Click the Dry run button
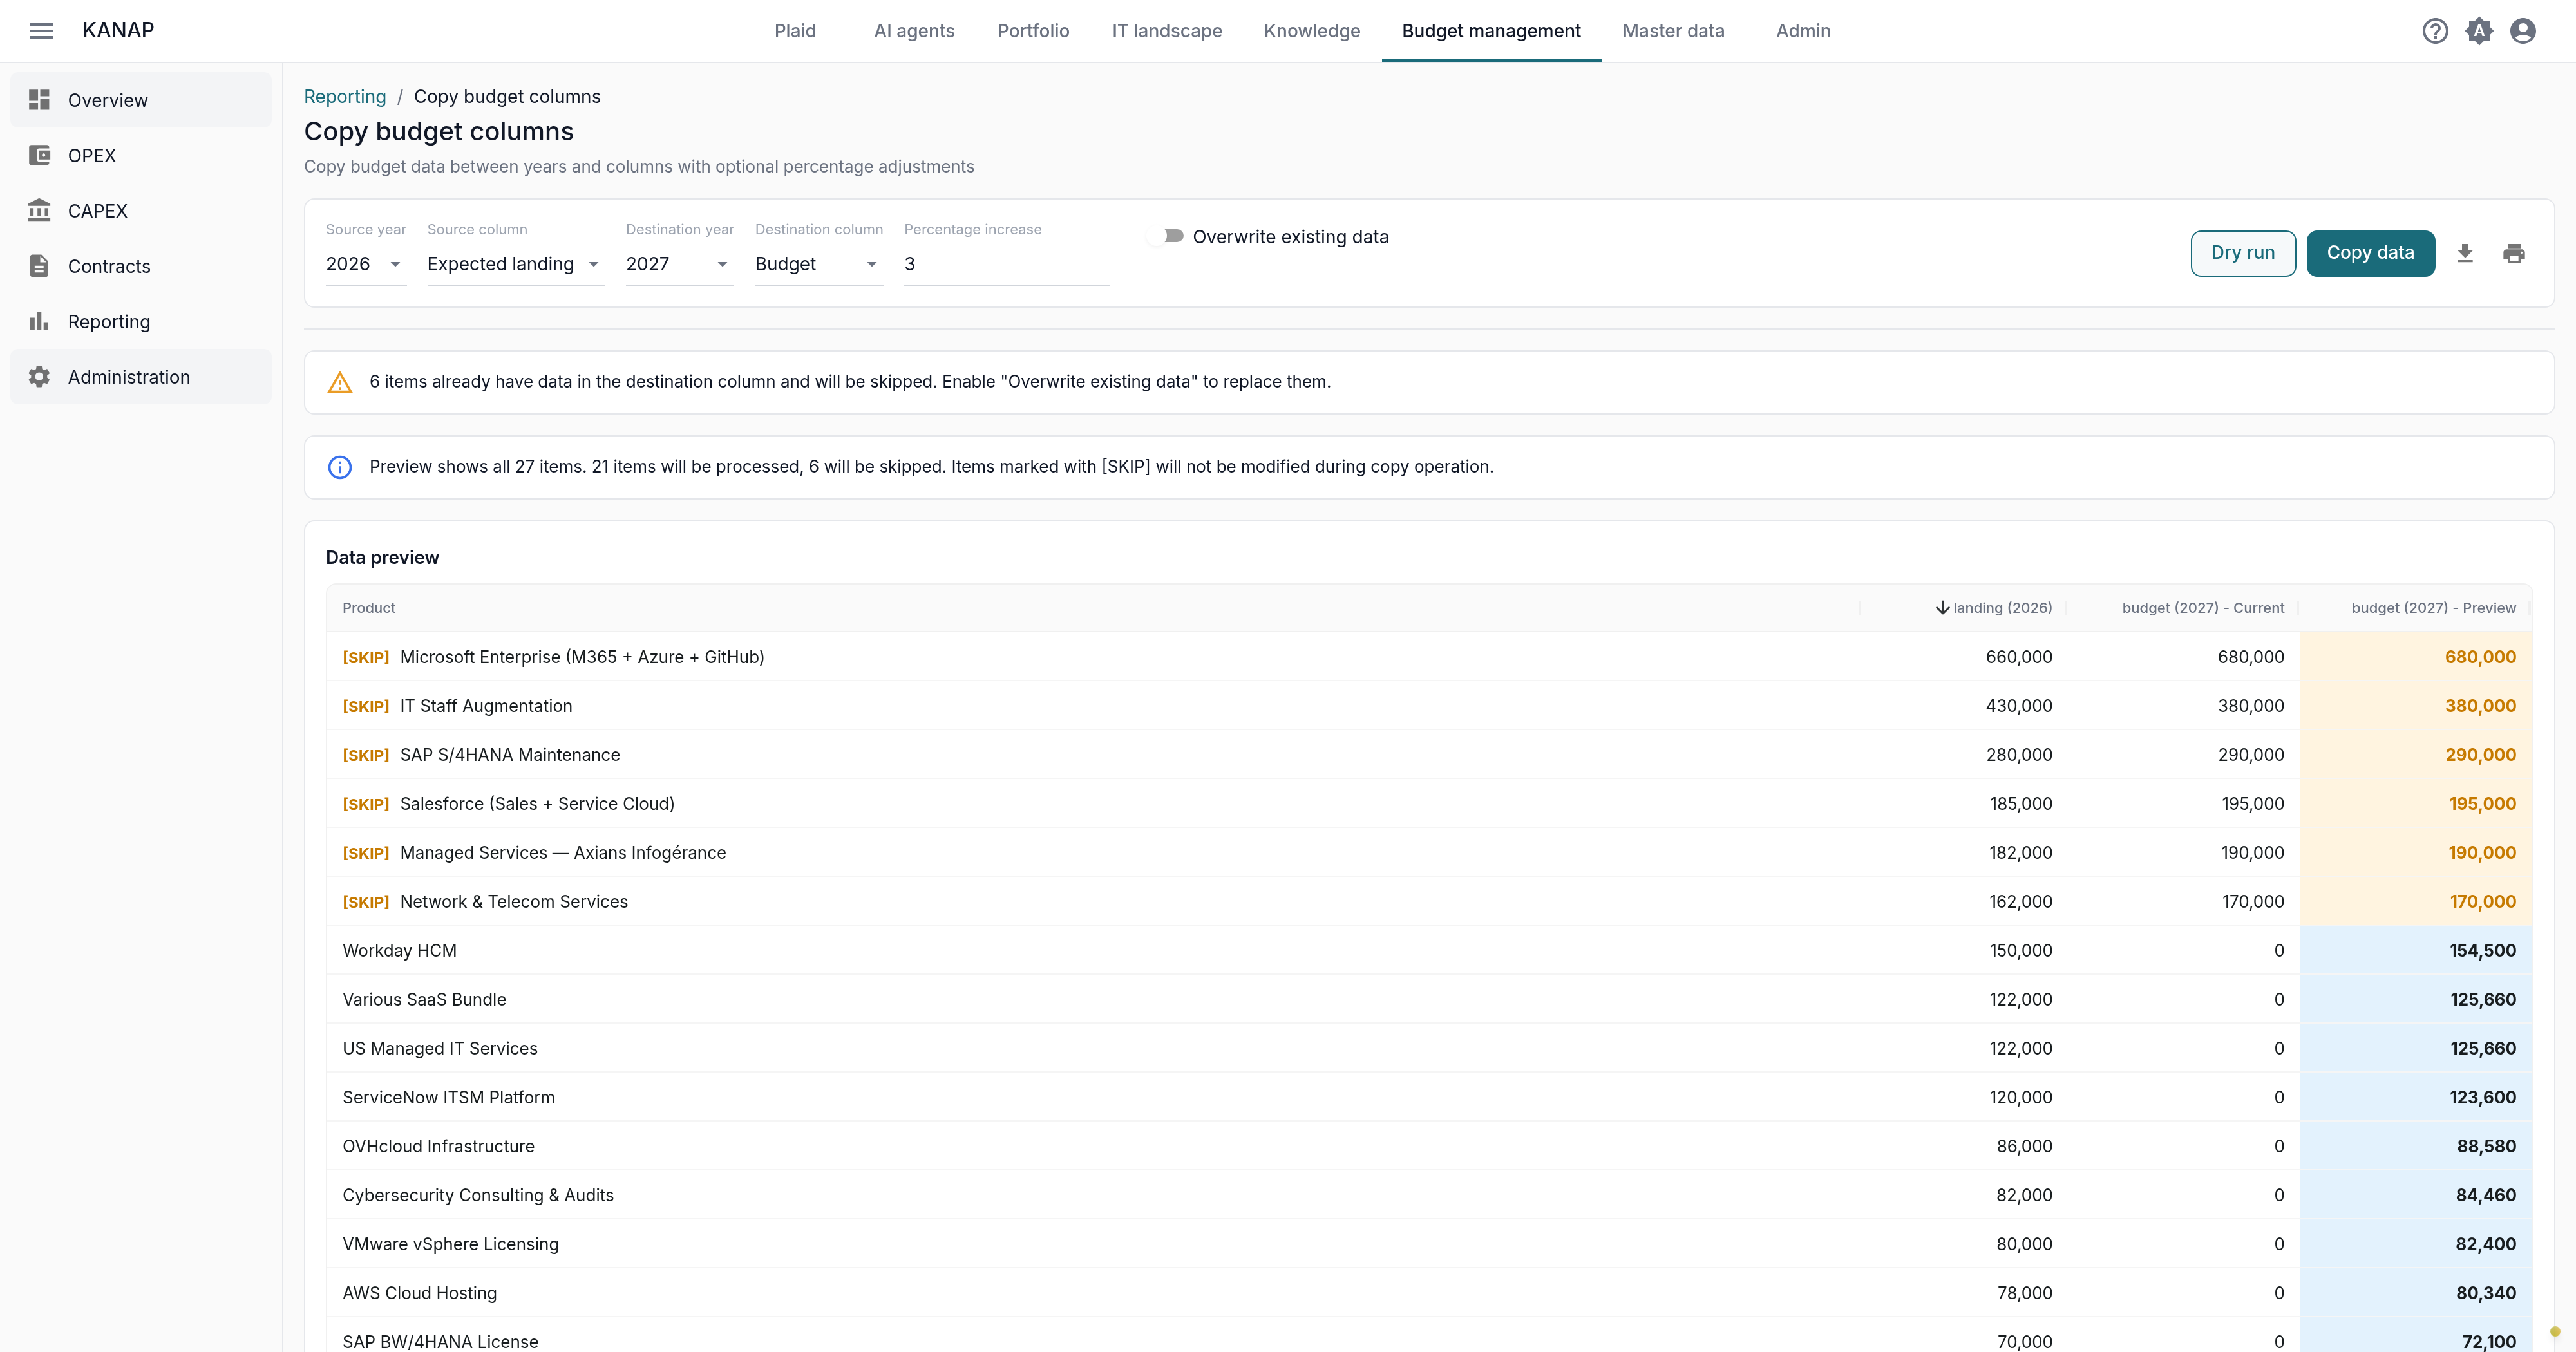This screenshot has height=1352, width=2576. tap(2243, 253)
